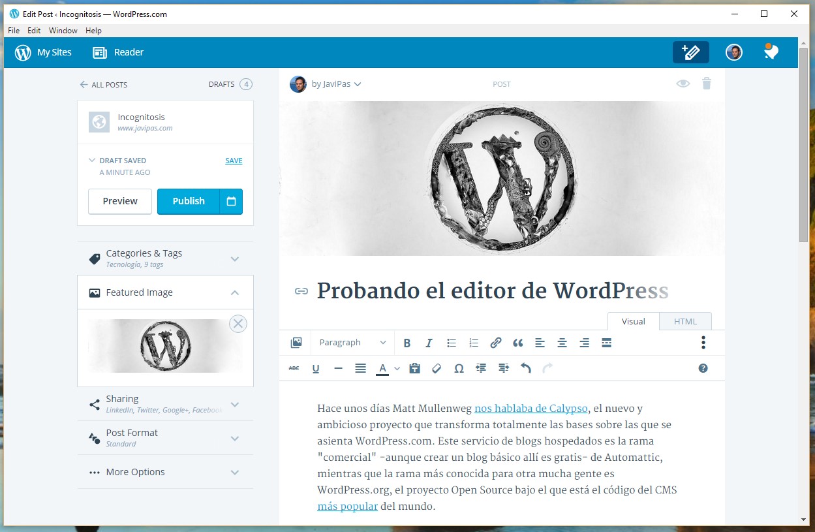Undo the last edit
Viewport: 815px width, 532px height.
[x=526, y=368]
